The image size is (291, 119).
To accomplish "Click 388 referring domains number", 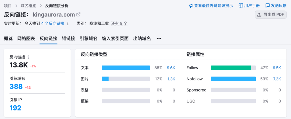I will 16,86.
